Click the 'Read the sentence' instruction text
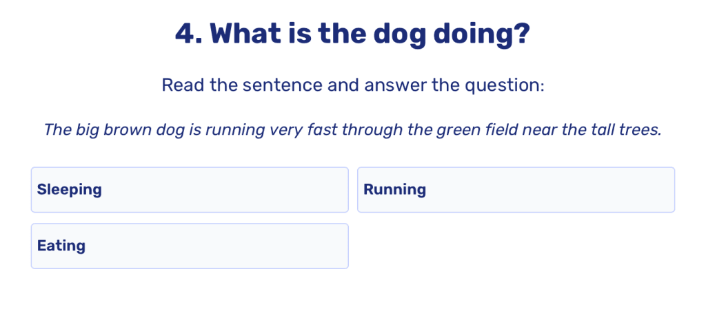The height and width of the screenshot is (309, 706). click(x=352, y=85)
